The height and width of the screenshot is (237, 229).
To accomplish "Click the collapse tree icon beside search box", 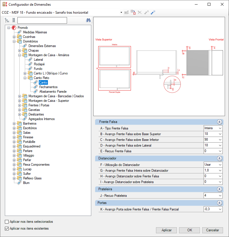I will coord(13,20).
